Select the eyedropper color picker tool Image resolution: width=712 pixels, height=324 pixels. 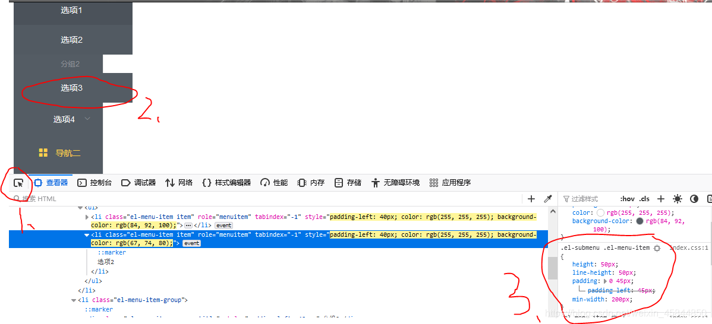click(x=548, y=198)
